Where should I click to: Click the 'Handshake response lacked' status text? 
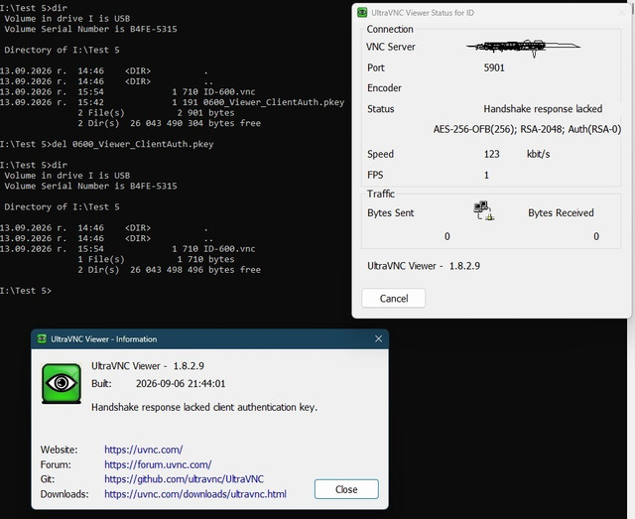pos(543,108)
